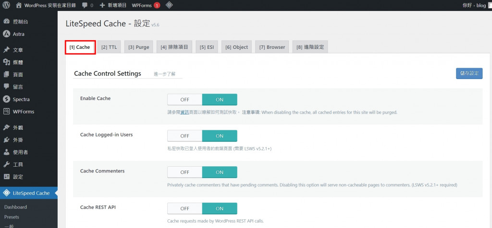Open the [3] Purge tab

[x=138, y=47]
